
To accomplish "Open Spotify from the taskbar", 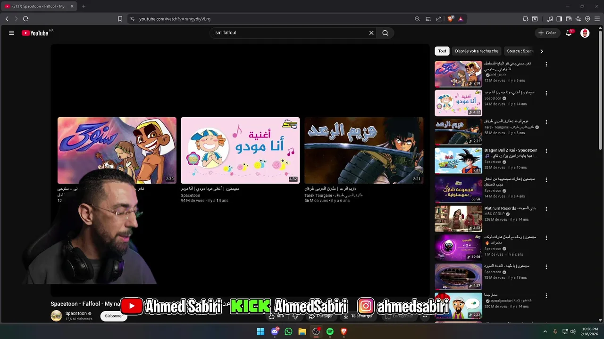I will click(x=330, y=331).
